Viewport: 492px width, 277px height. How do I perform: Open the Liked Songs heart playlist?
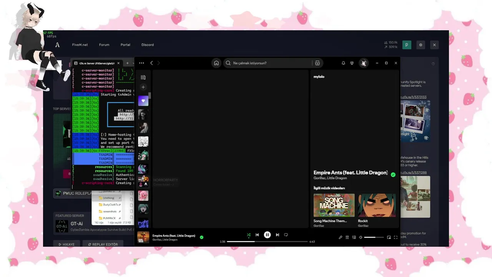pyautogui.click(x=143, y=101)
